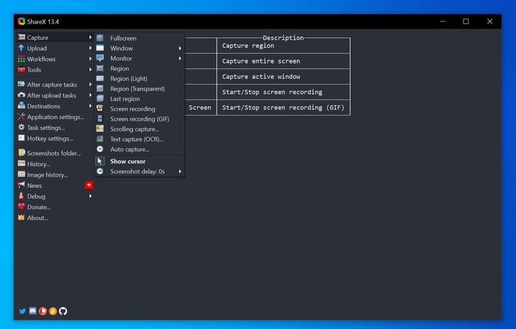The image size is (516, 329).
Task: Open Image history...
Action: point(55,174)
